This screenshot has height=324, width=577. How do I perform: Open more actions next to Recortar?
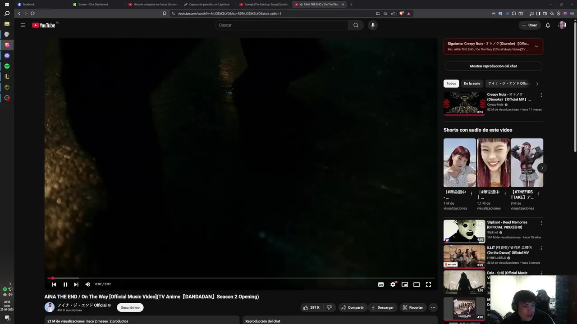(433, 307)
